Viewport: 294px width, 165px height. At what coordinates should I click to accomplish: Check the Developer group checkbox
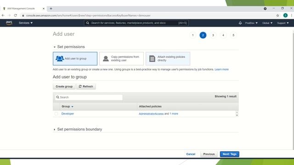pyautogui.click(x=56, y=114)
